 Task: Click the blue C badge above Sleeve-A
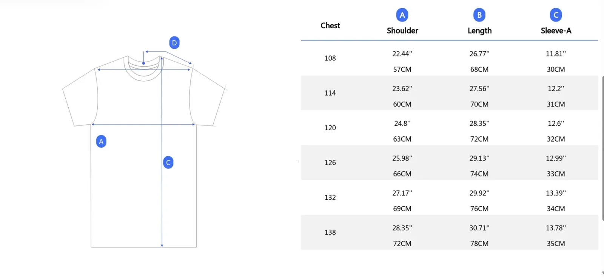click(556, 15)
